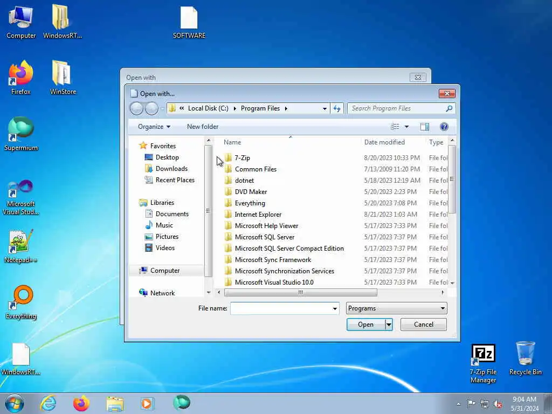Open the Everything desktop shortcut
Image resolution: width=552 pixels, height=414 pixels.
[x=21, y=302]
